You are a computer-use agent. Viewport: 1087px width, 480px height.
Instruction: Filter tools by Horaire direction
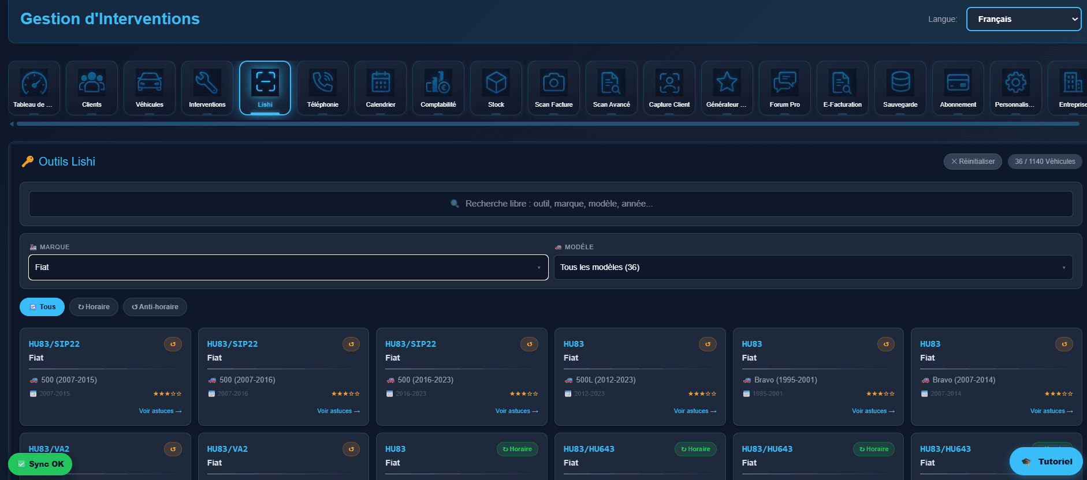[94, 307]
